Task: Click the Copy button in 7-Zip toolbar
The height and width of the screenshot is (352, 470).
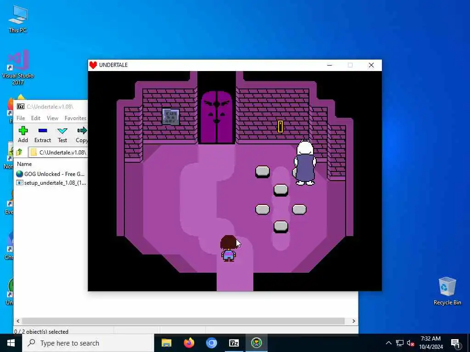Action: pos(82,134)
